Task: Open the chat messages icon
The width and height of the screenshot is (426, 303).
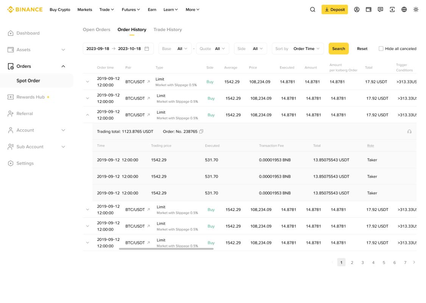Action: 380,9
